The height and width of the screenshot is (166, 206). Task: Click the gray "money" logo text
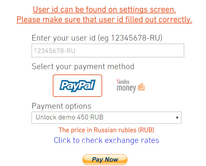point(126,89)
